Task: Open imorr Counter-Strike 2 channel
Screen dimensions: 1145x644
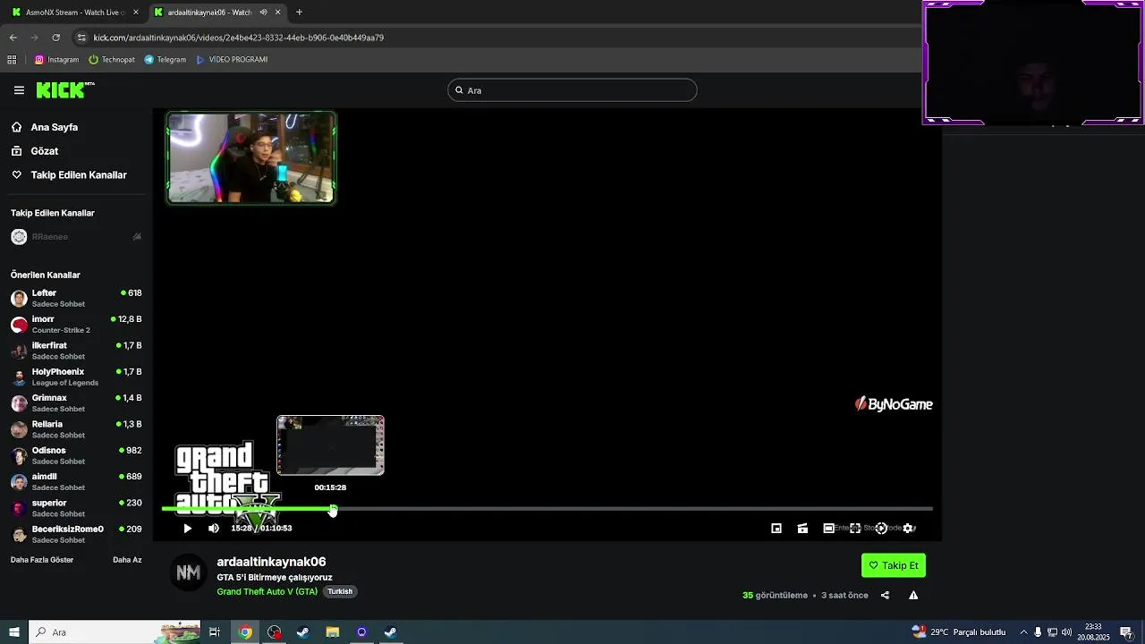Action: 76,324
